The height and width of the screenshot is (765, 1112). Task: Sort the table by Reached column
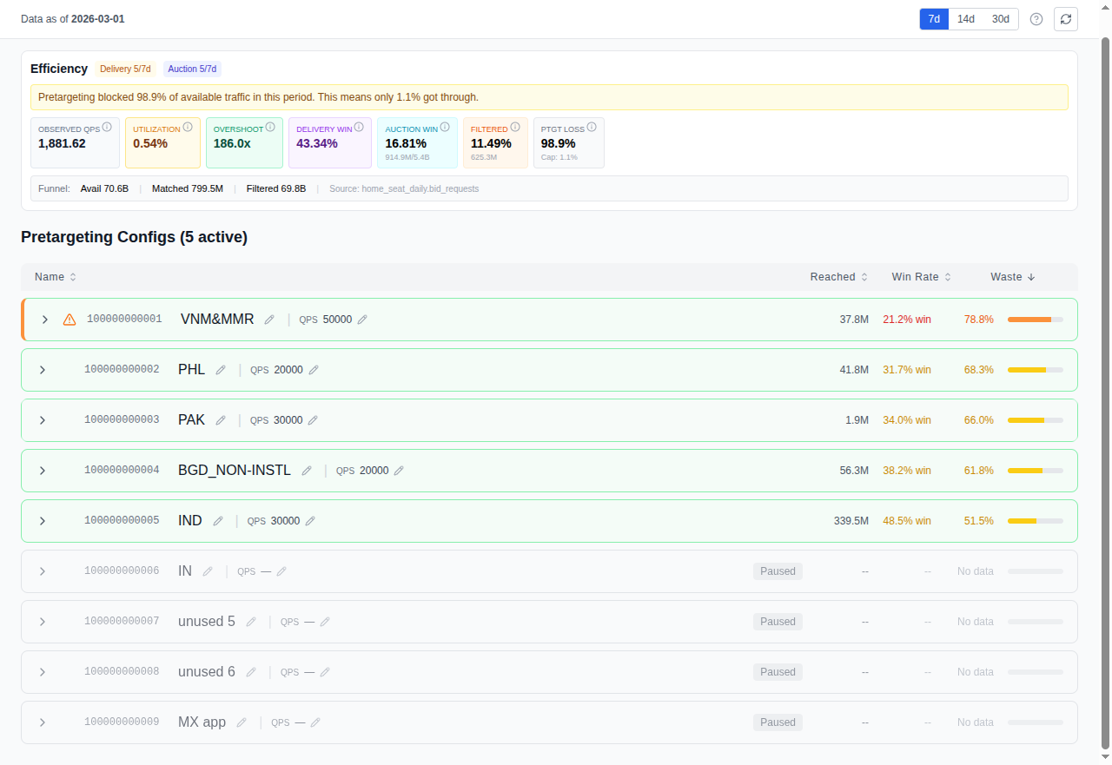[x=837, y=276]
